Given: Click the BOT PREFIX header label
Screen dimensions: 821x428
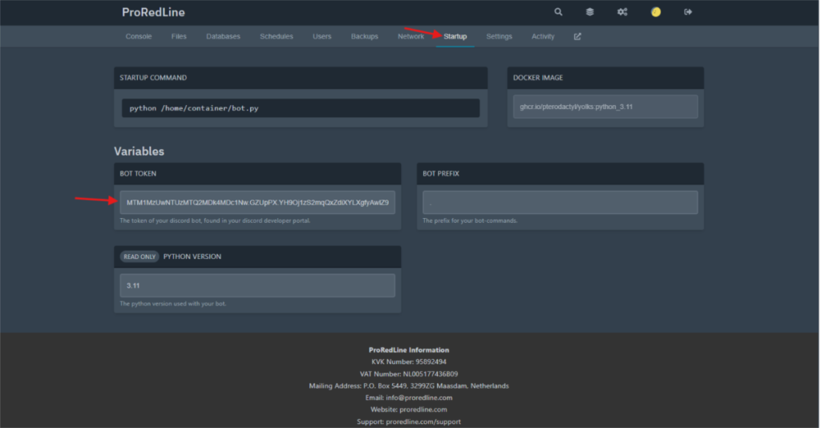Looking at the screenshot, I should (441, 173).
